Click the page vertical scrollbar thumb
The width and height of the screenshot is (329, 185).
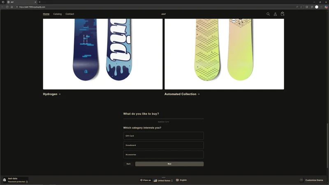tap(327, 146)
